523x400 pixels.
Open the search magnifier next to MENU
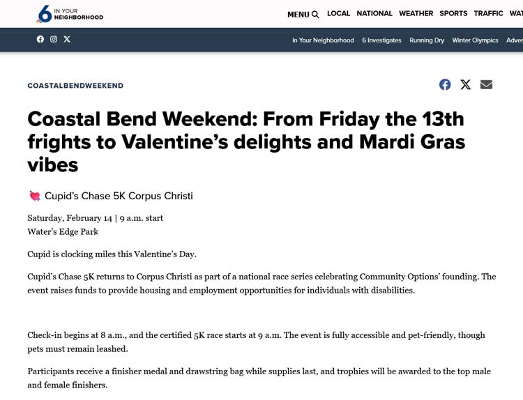(315, 14)
